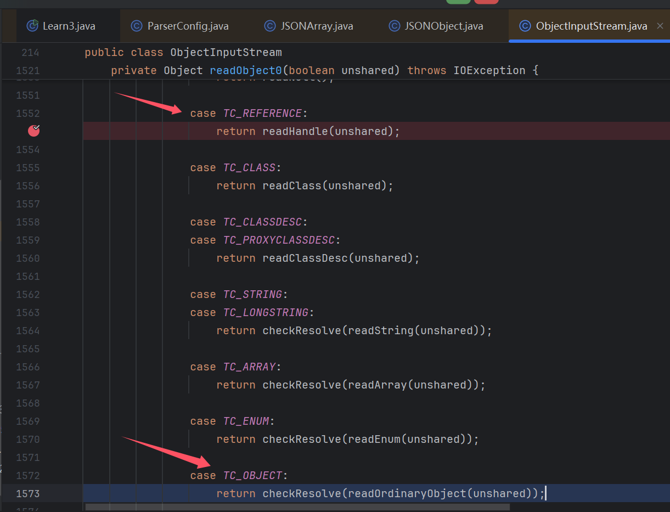Click the readString method call
670x512 pixels.
pos(381,330)
